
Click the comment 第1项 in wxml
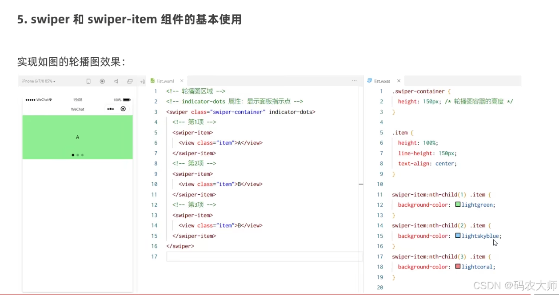(x=194, y=122)
